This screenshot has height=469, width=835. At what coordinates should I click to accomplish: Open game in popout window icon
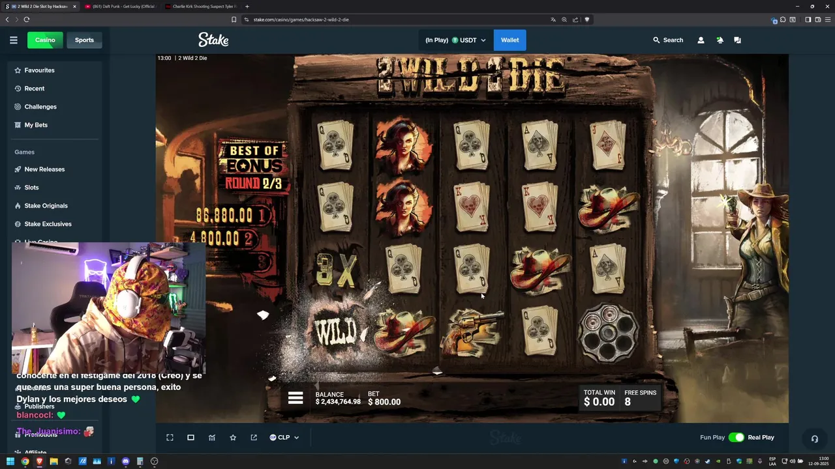coord(254,437)
